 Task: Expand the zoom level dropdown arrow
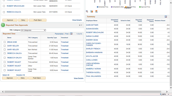pos(169,94)
